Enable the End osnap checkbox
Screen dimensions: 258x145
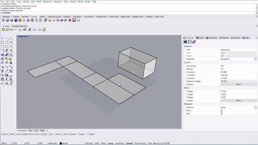point(2,134)
